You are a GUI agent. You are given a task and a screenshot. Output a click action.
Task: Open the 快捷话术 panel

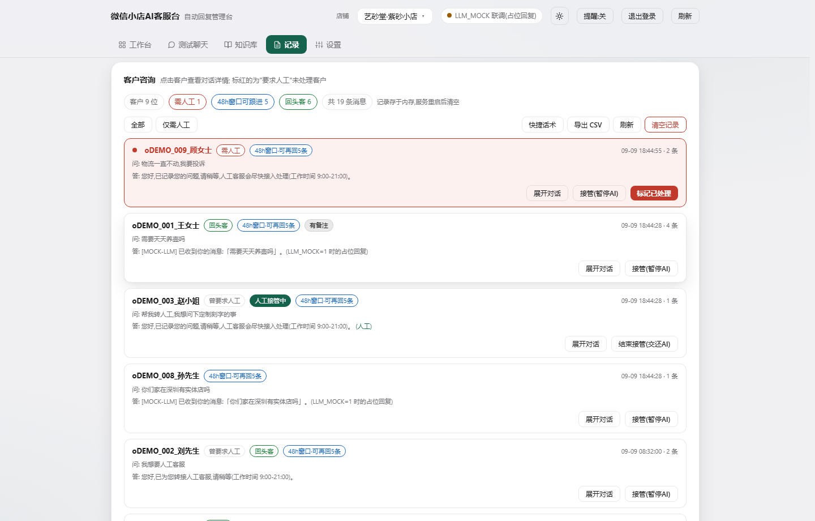tap(542, 125)
